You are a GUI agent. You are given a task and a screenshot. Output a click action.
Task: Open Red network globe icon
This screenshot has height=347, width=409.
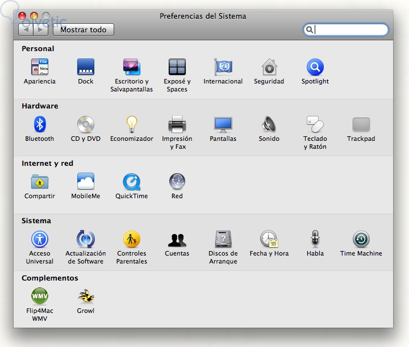[x=177, y=182]
